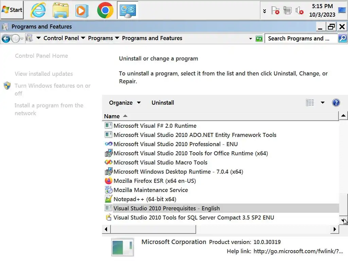Click the Notepad++ icon in program list
The height and width of the screenshot is (261, 348).
(x=108, y=199)
